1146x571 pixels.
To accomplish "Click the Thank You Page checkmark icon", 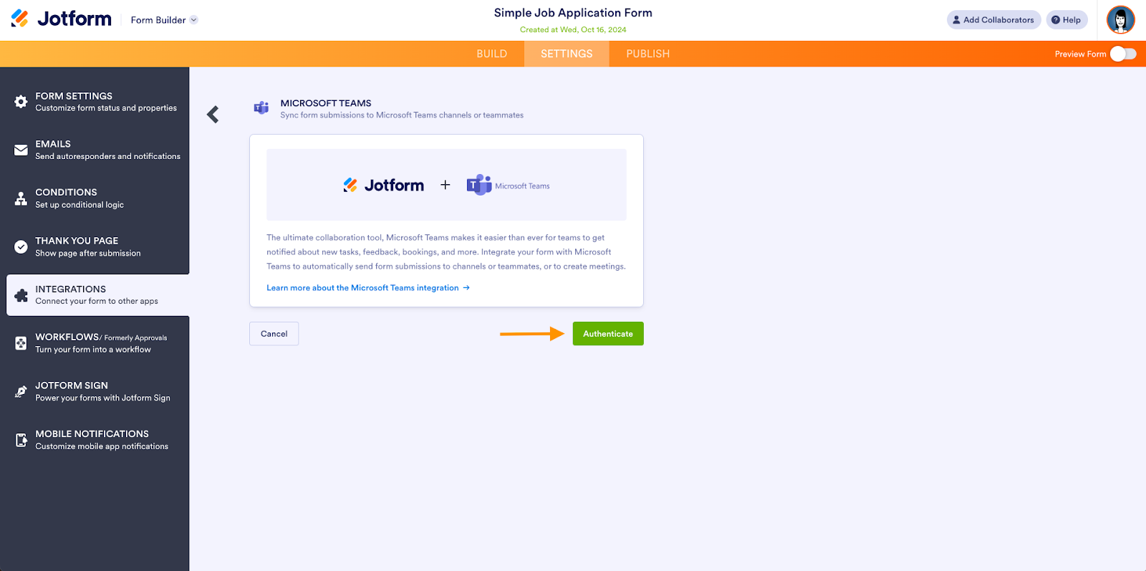I will click(x=21, y=246).
